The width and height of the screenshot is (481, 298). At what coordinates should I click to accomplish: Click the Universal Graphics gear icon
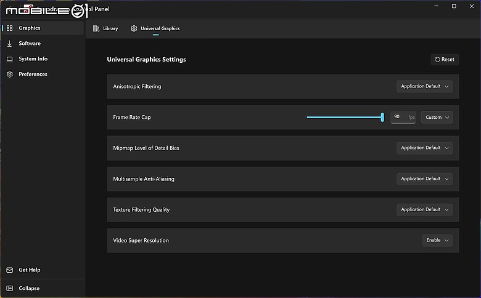tap(134, 28)
